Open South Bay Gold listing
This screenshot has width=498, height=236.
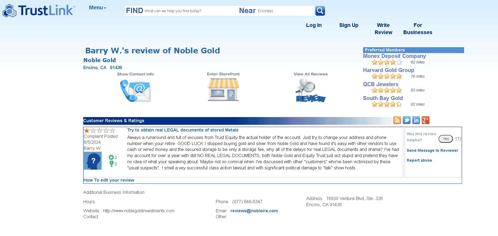[383, 98]
